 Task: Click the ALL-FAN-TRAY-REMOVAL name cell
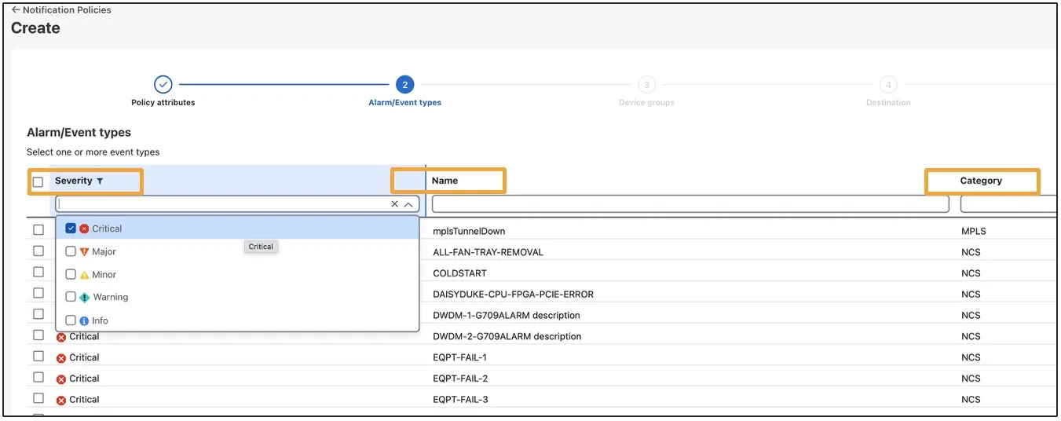pos(488,253)
